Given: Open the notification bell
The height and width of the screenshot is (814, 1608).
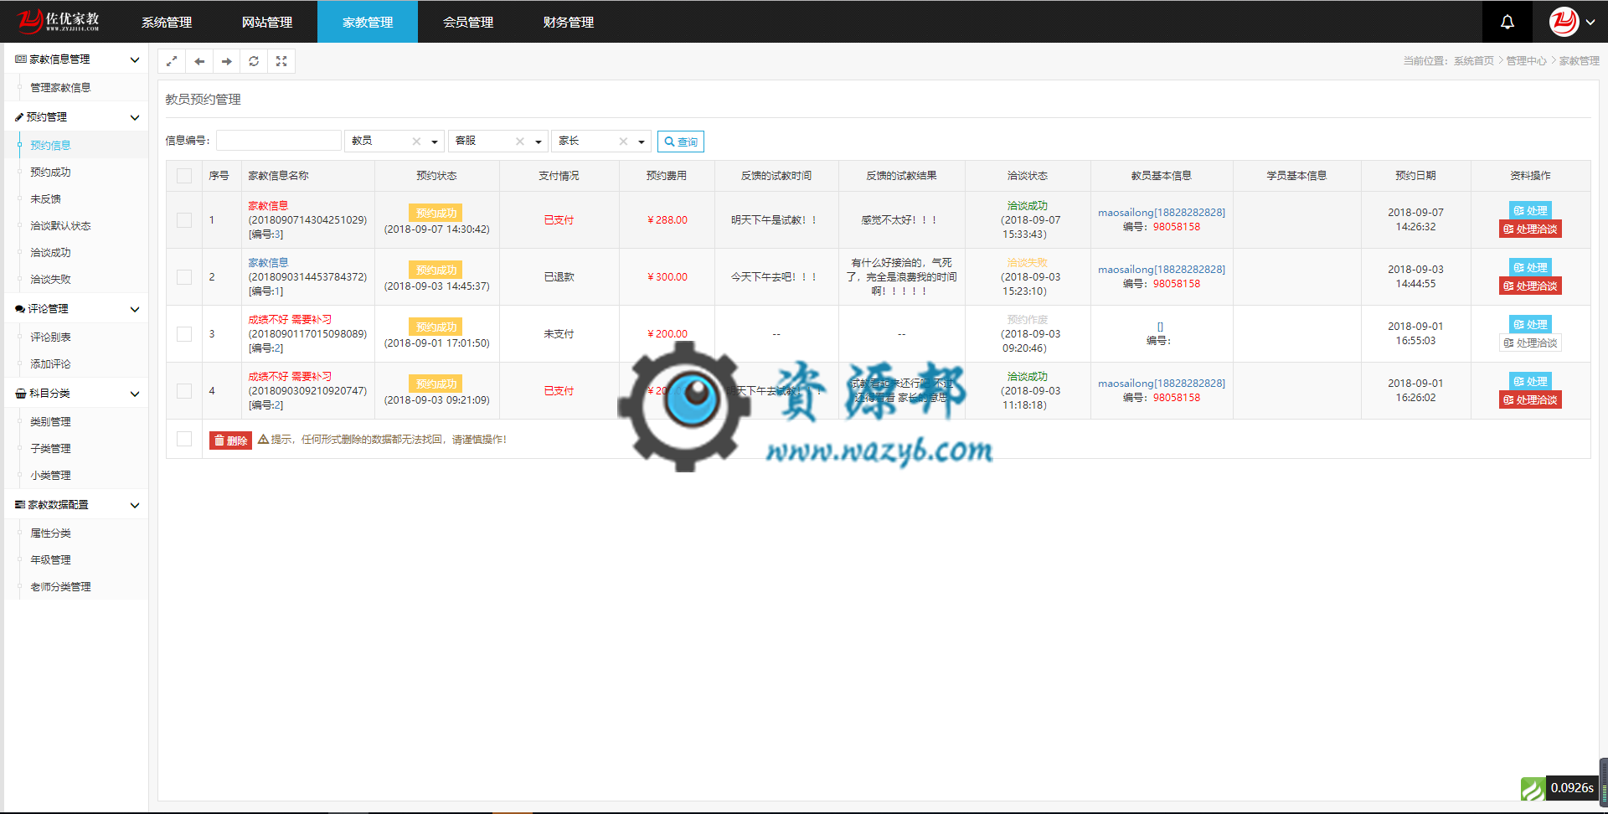Looking at the screenshot, I should [x=1507, y=22].
